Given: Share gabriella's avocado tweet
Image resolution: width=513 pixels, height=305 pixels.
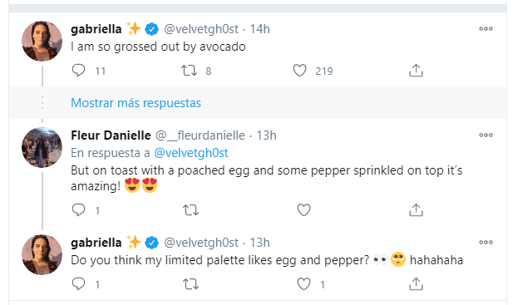Looking at the screenshot, I should pyautogui.click(x=416, y=71).
